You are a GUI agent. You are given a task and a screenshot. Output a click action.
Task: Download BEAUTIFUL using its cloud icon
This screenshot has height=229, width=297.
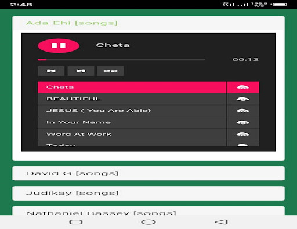[243, 99]
